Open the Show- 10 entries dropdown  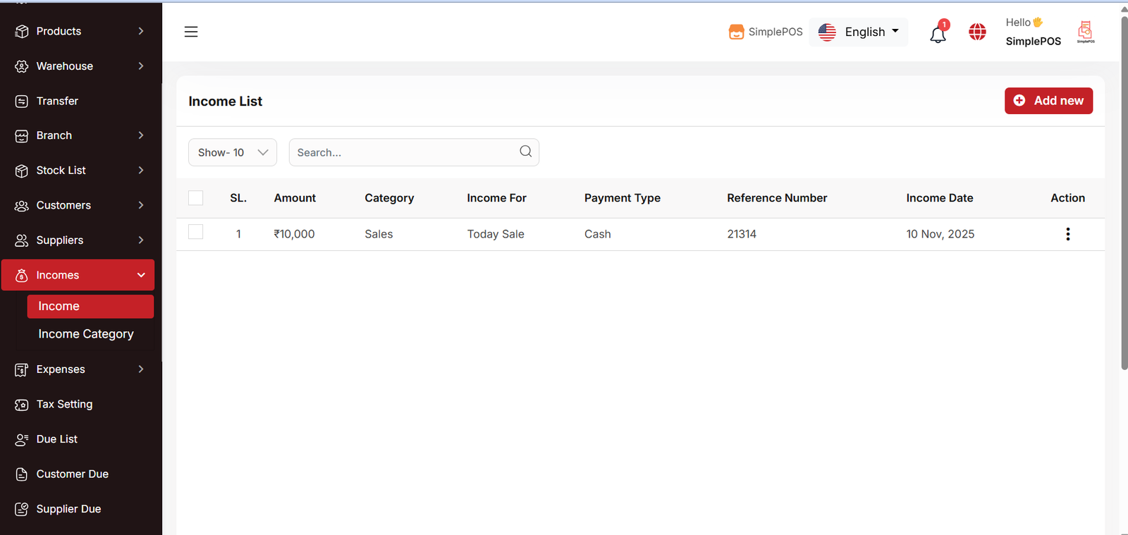pyautogui.click(x=232, y=152)
